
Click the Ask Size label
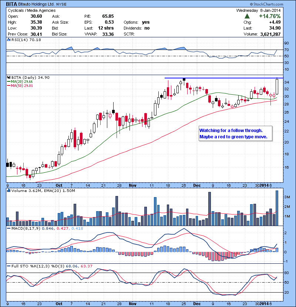(60, 22)
